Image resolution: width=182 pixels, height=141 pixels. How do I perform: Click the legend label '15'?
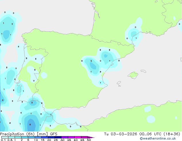click(42, 140)
